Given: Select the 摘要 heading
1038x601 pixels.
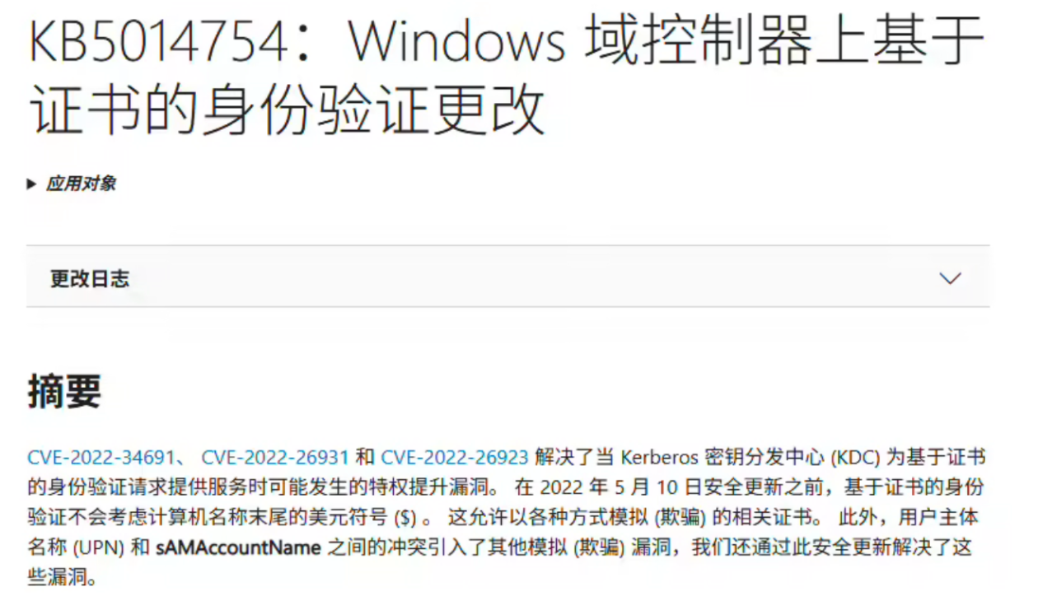Looking at the screenshot, I should click(64, 391).
